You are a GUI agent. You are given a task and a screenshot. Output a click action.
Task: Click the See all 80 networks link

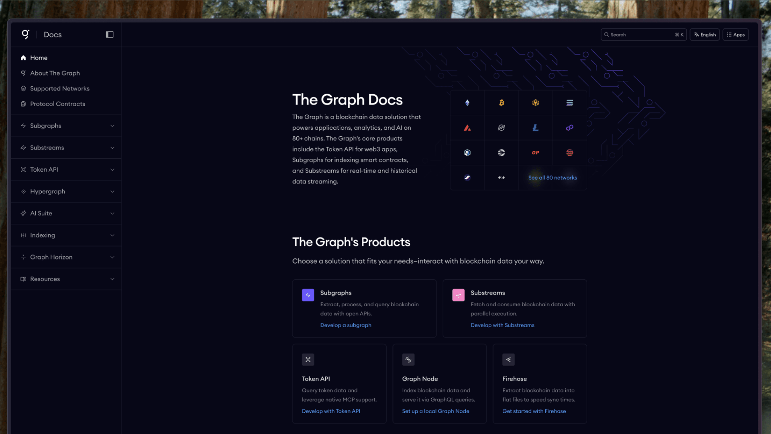point(553,178)
